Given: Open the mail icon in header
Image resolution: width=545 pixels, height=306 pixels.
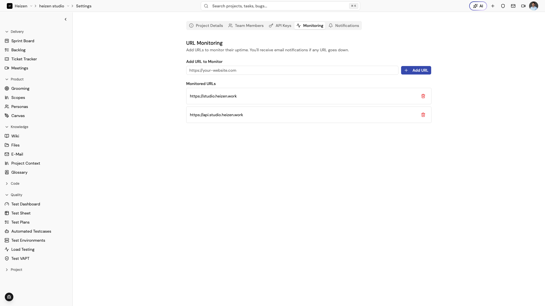Looking at the screenshot, I should [x=513, y=6].
